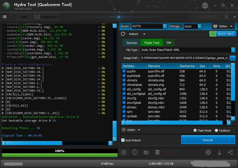
Task: Open the Reboot dropdown arrow
Action: pos(144,34)
